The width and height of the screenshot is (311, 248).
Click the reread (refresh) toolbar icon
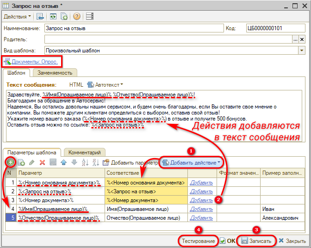(x=53, y=17)
